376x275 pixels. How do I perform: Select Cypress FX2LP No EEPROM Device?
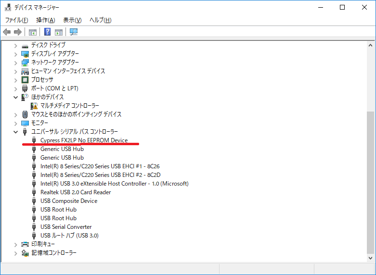(x=84, y=140)
